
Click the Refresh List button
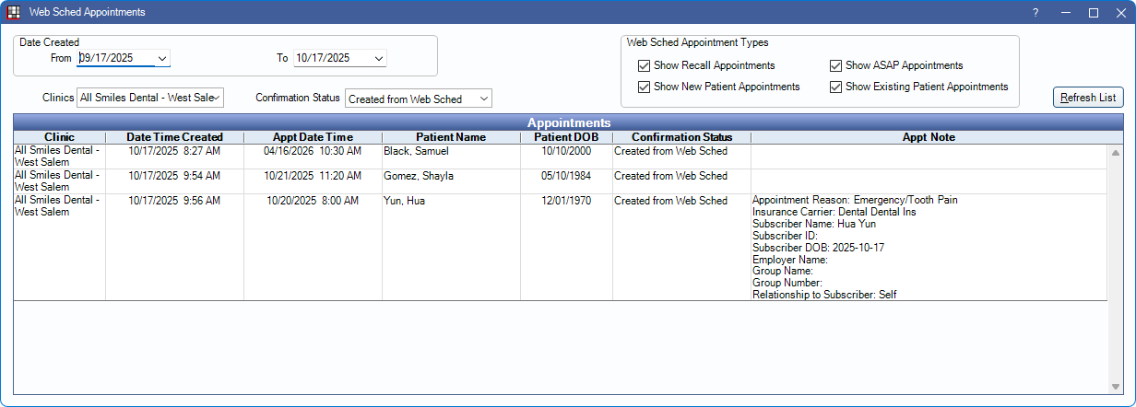point(1088,98)
